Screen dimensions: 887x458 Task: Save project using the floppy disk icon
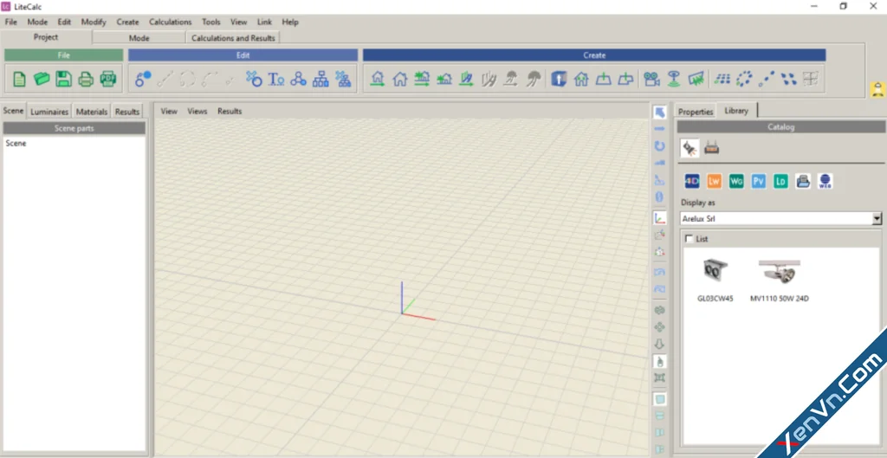coord(63,79)
